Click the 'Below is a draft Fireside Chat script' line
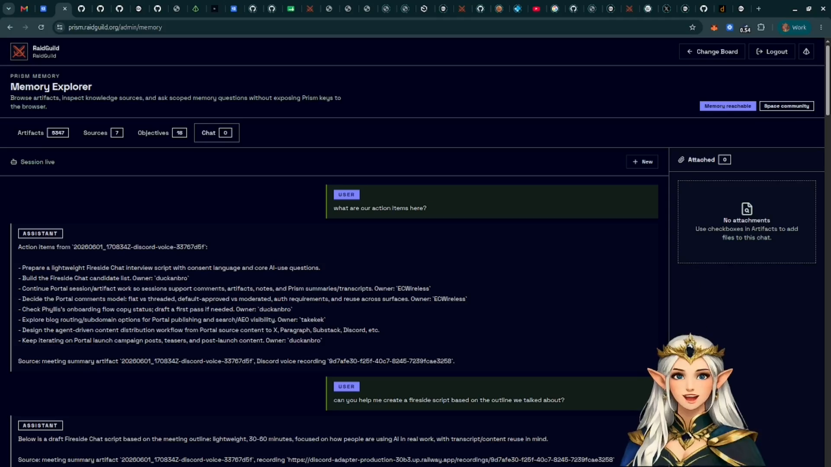 click(283, 439)
